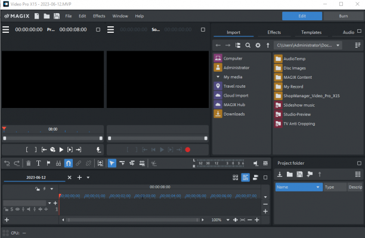
Task: Open the Title editor T tool
Action: [x=38, y=163]
